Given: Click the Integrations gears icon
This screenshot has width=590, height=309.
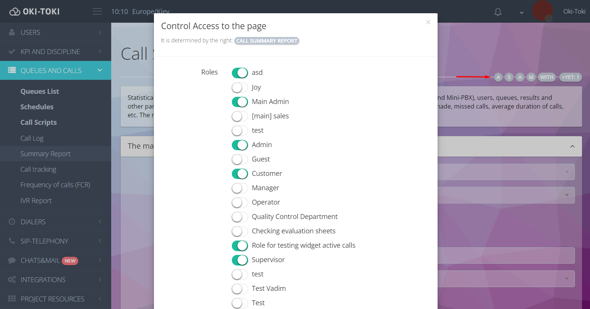Looking at the screenshot, I should tap(12, 279).
